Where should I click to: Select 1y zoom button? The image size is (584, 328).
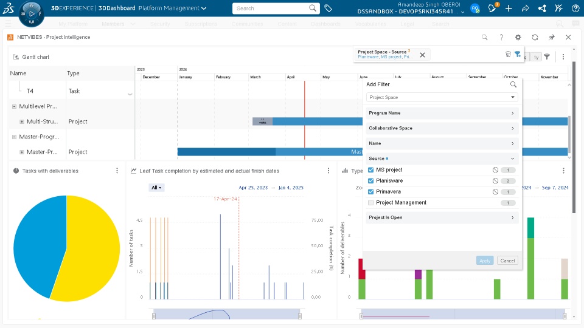pyautogui.click(x=536, y=57)
